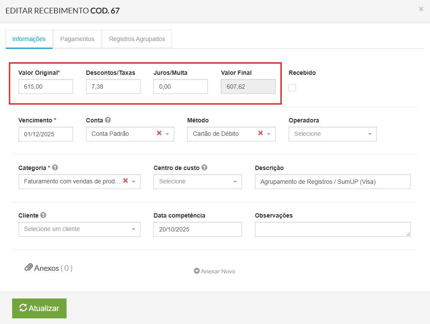Clear the Faturamento category with red X
Screen dimensions: 430x324
125,181
